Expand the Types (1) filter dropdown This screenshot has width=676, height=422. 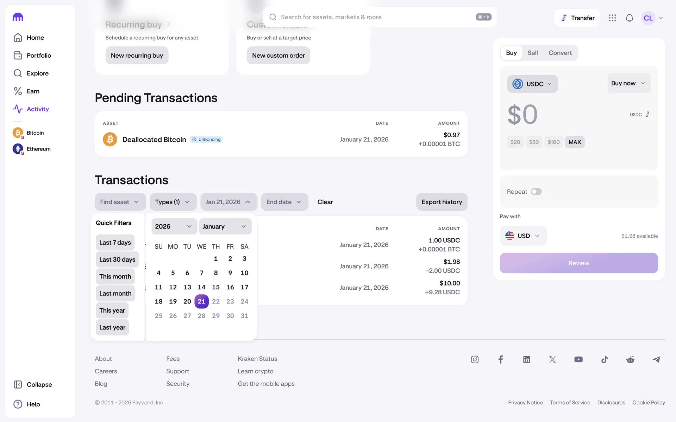click(173, 202)
